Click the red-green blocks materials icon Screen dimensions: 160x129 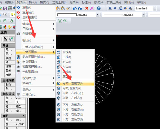point(5,27)
